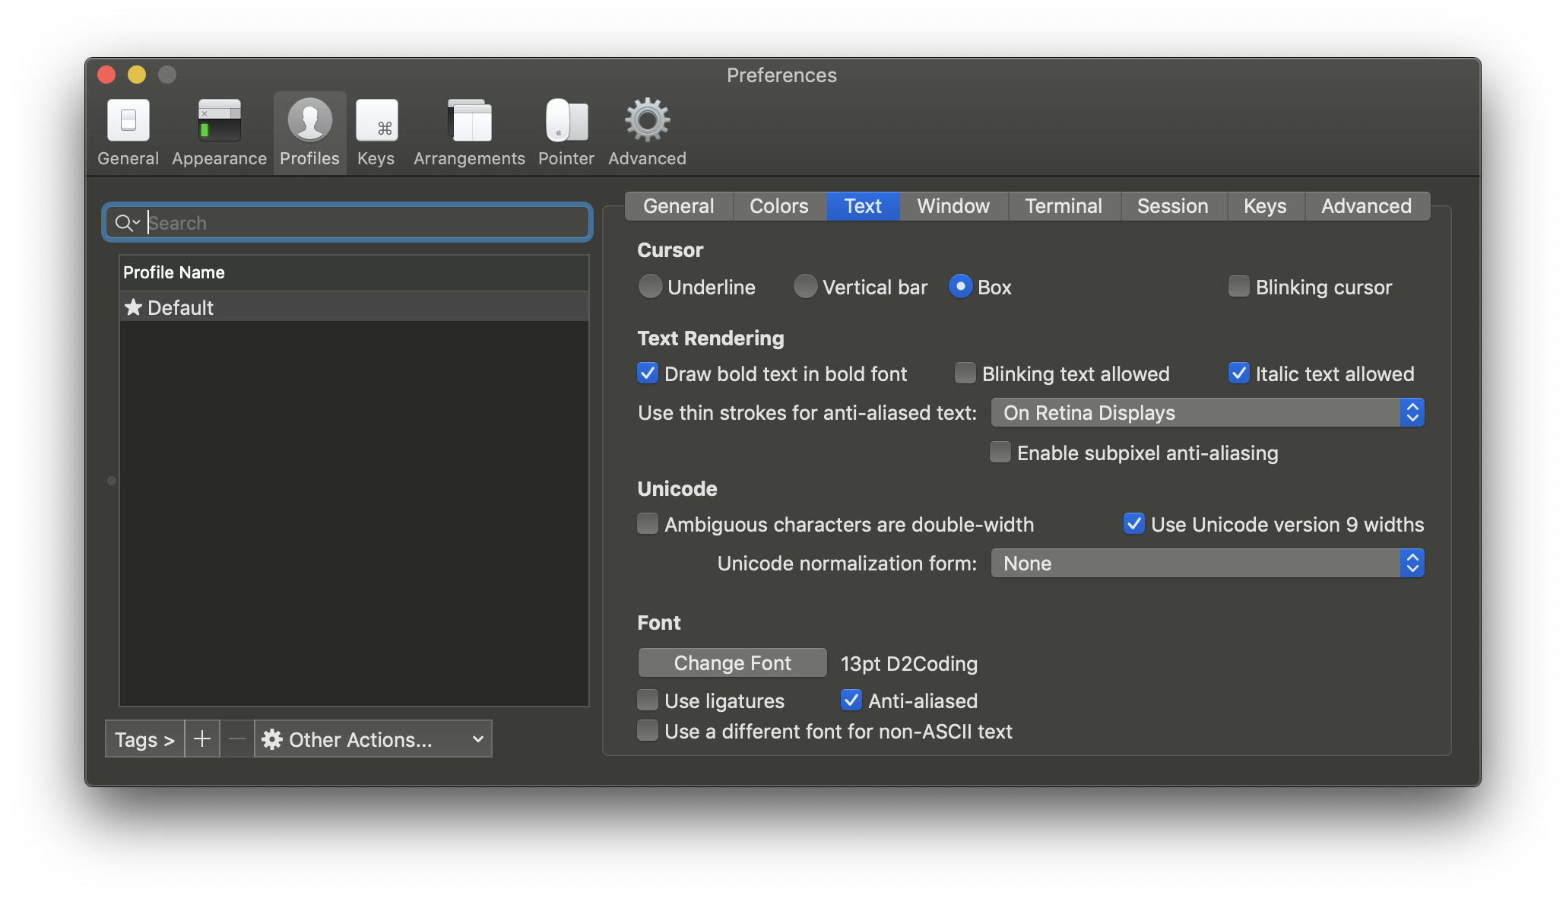Open the Pointer preferences icon

(566, 122)
